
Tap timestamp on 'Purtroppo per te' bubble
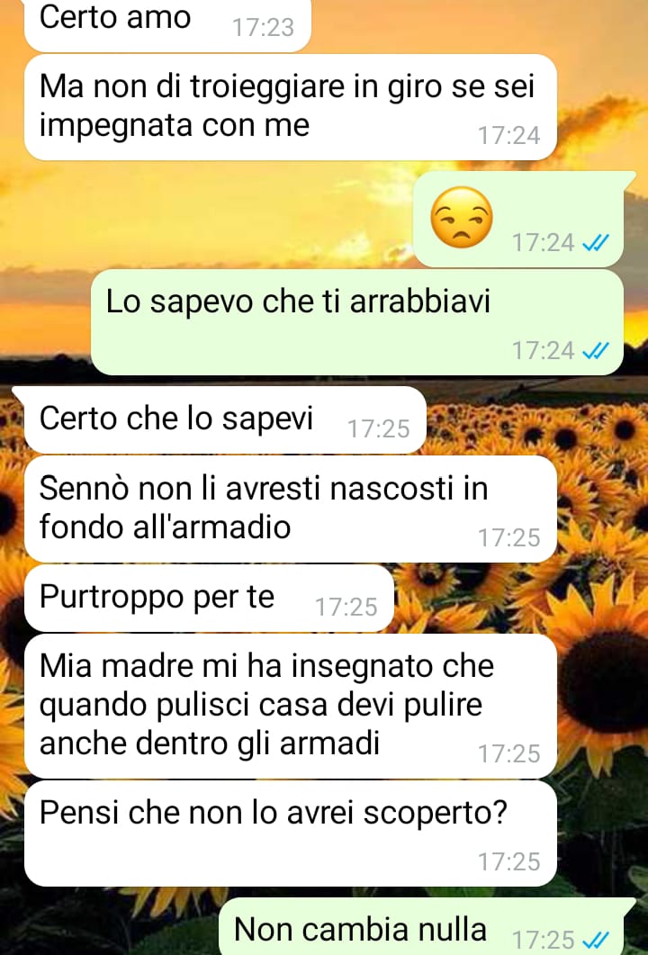tap(346, 608)
